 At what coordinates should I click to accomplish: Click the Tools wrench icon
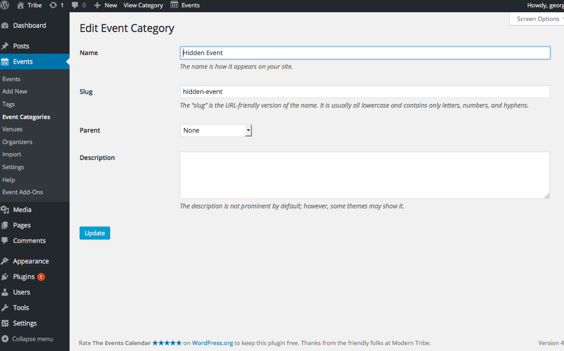5,308
